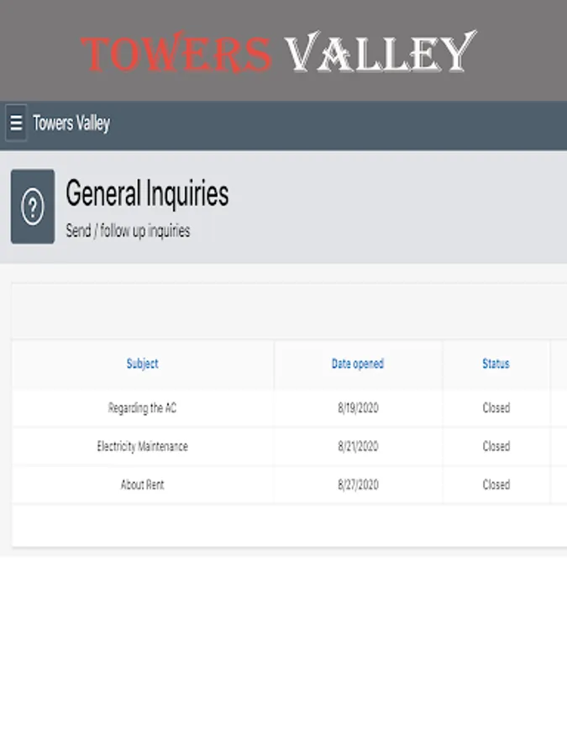
Task: Sort table by Date opened column
Action: click(x=358, y=364)
